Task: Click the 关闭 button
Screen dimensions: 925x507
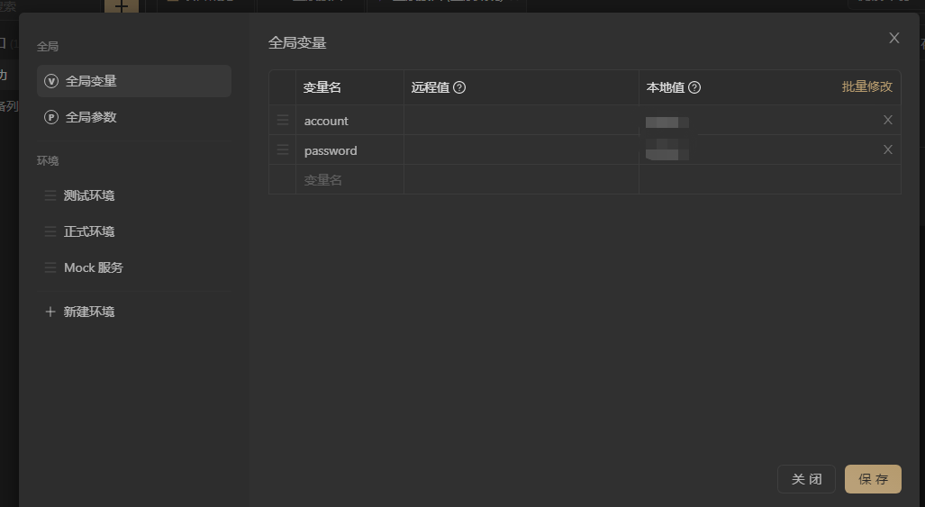Action: pos(806,479)
